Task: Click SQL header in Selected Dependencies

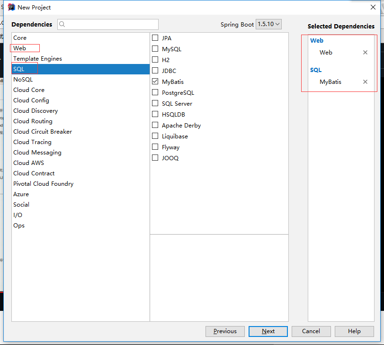Action: tap(316, 70)
